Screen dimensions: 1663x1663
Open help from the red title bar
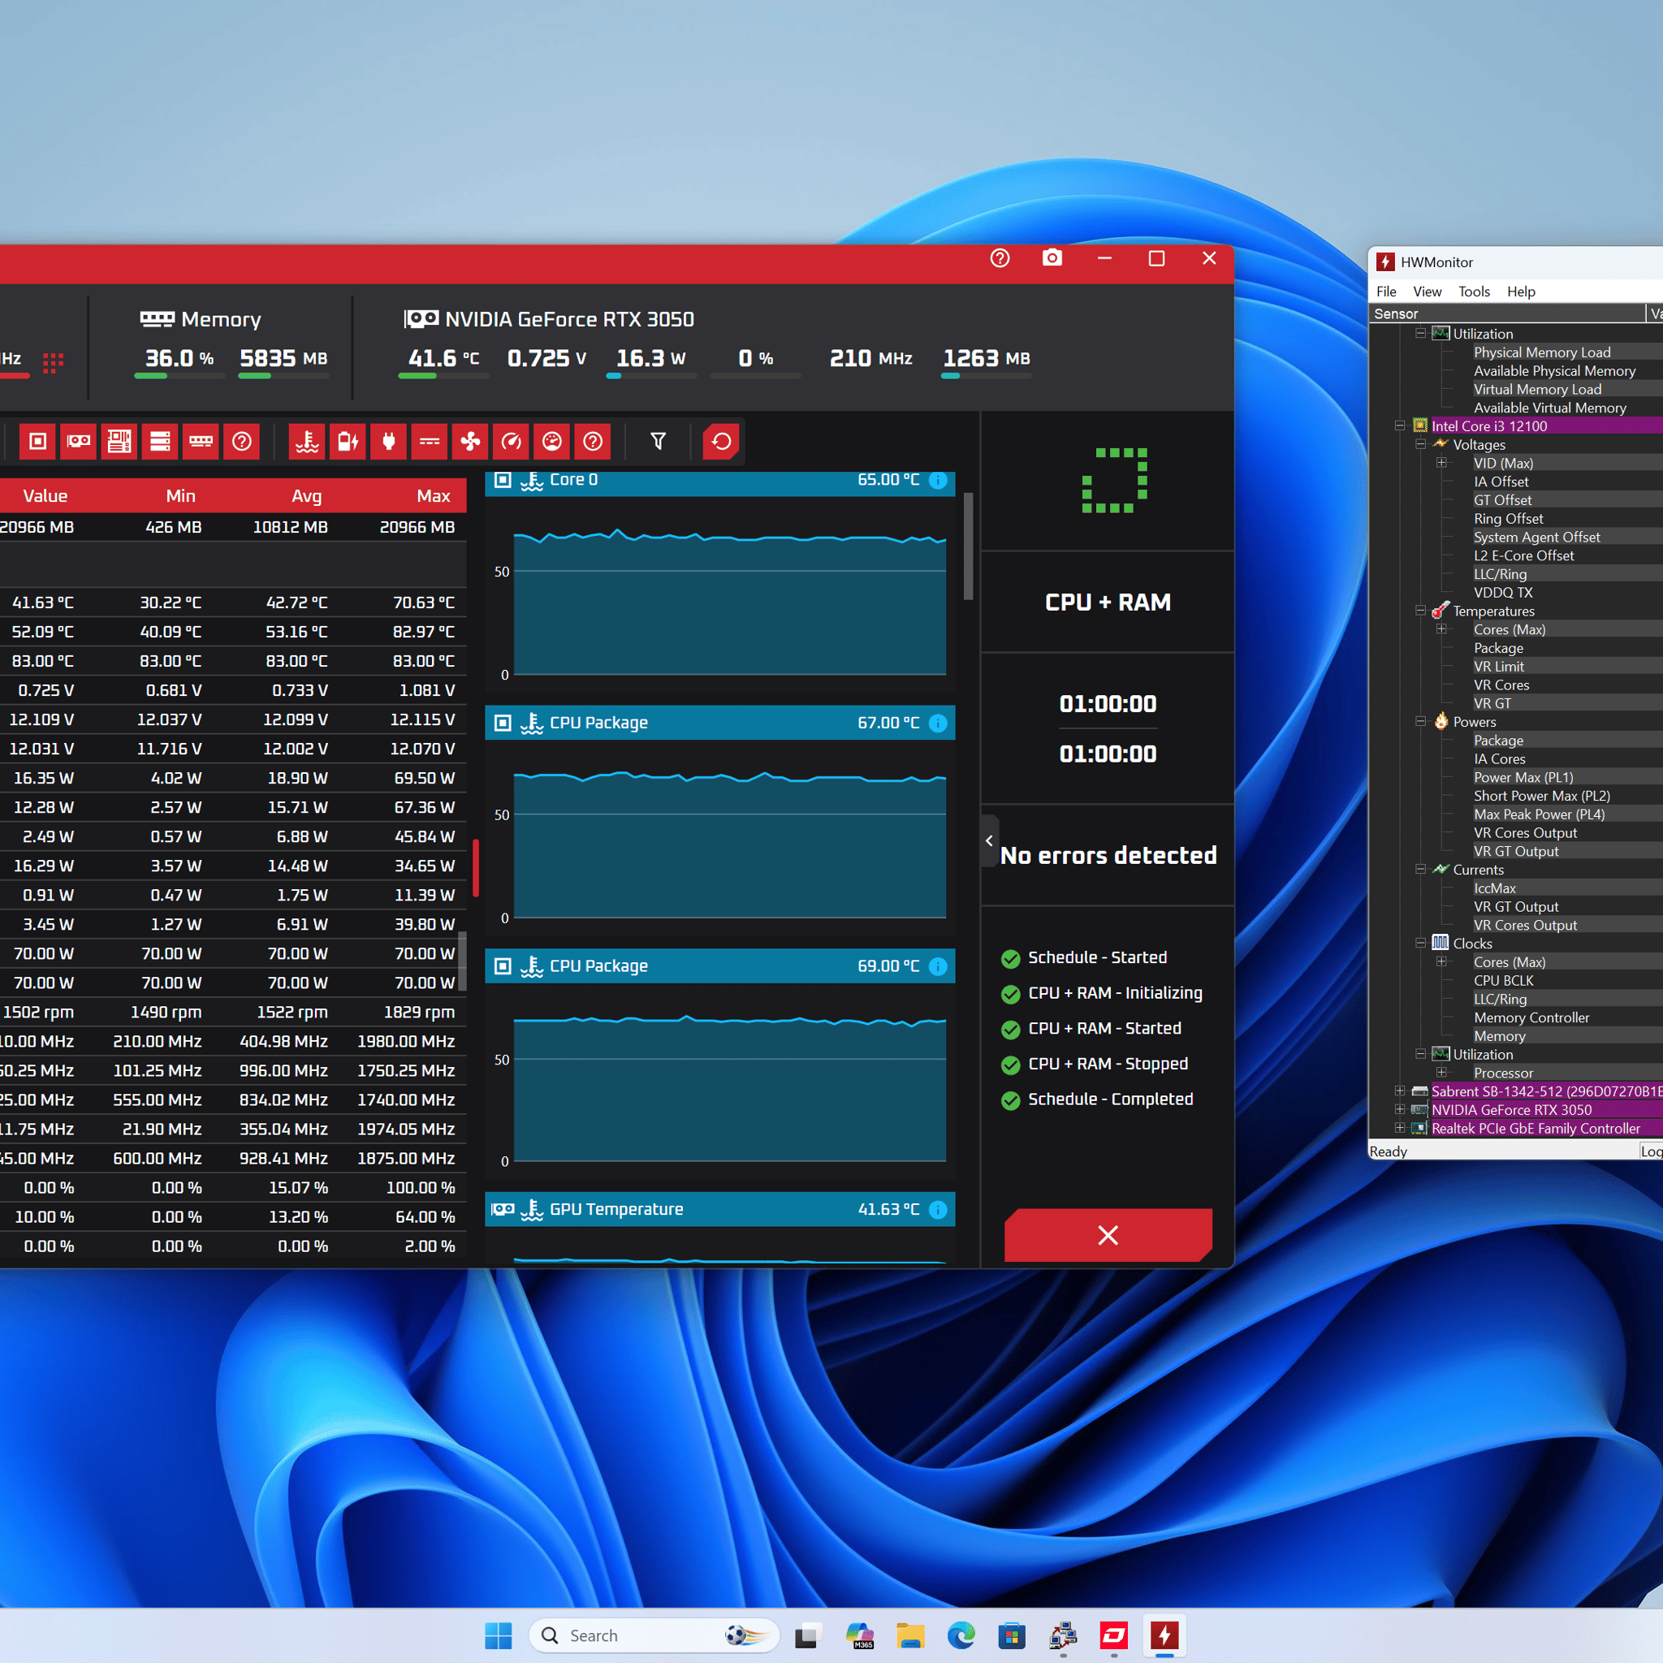click(x=1000, y=258)
